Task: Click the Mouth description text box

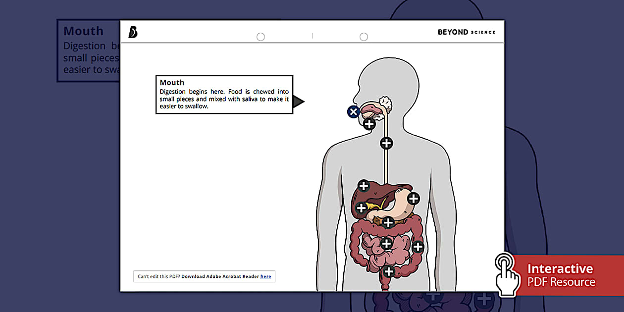Action: pos(224,94)
